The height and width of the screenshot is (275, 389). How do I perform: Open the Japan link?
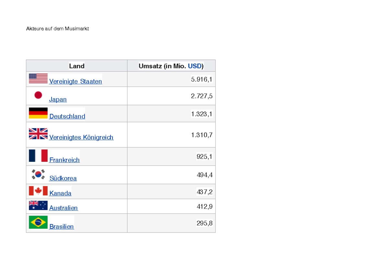58,100
